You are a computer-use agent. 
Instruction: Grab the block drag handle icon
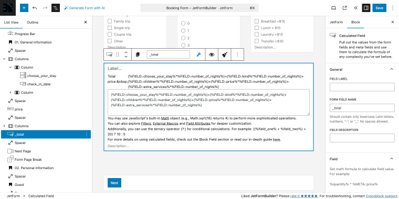pos(118,54)
